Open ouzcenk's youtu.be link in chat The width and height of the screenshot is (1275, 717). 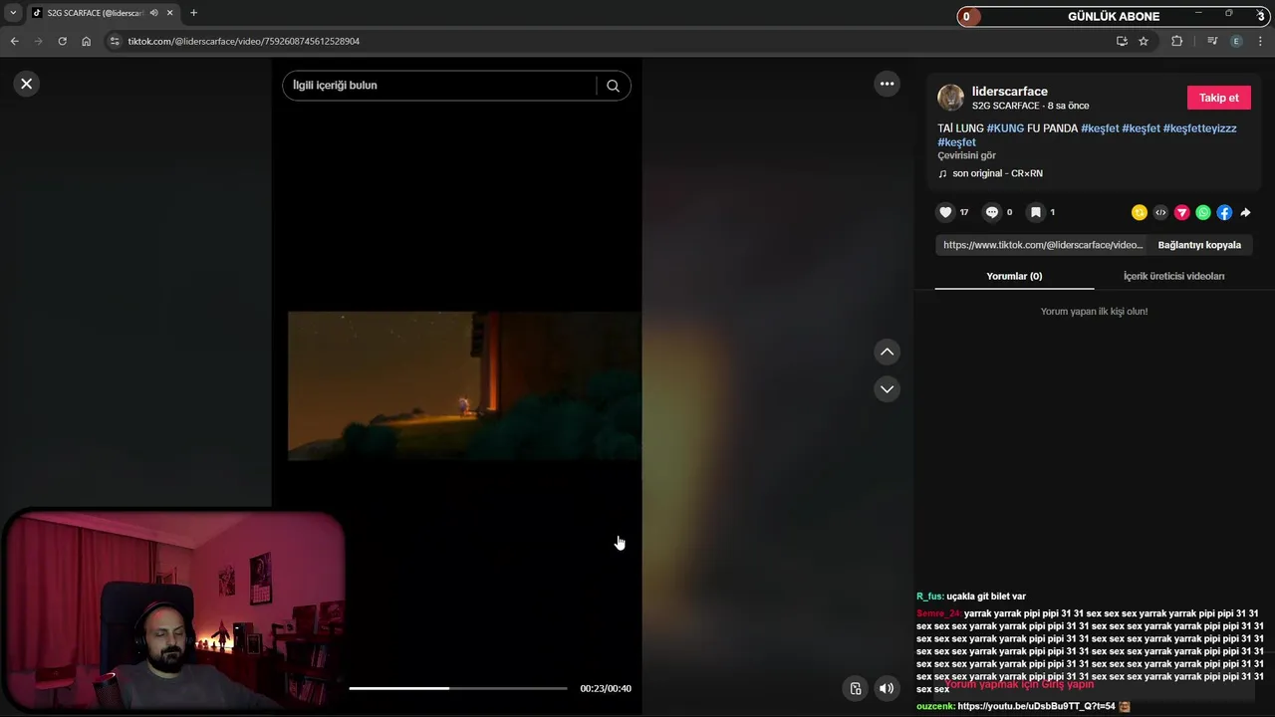(x=1036, y=706)
